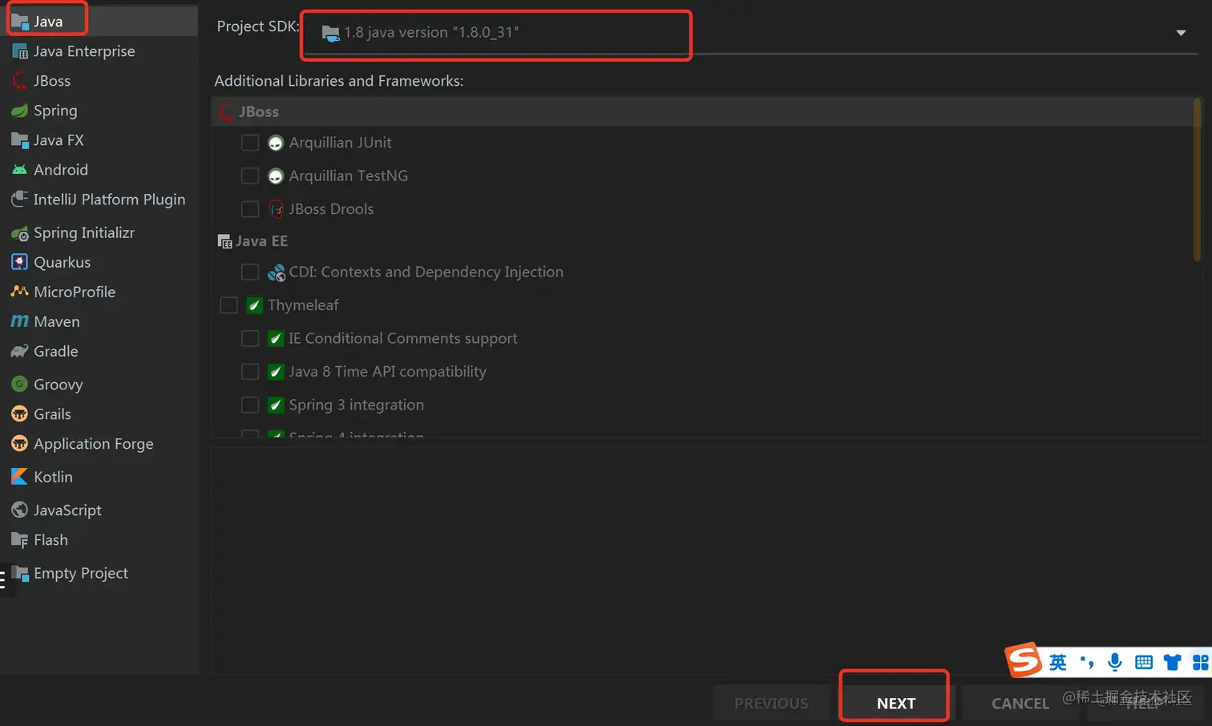
Task: Open the Sogou skin shirt icon
Action: pyautogui.click(x=1173, y=662)
